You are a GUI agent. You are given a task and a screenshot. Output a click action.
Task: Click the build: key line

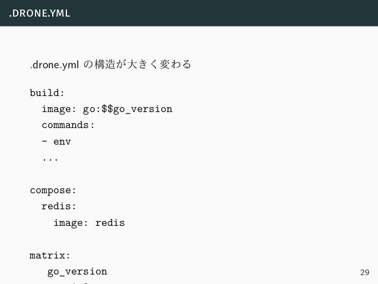click(x=47, y=93)
